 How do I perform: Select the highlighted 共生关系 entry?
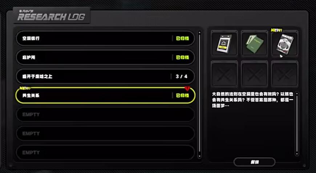pos(105,95)
